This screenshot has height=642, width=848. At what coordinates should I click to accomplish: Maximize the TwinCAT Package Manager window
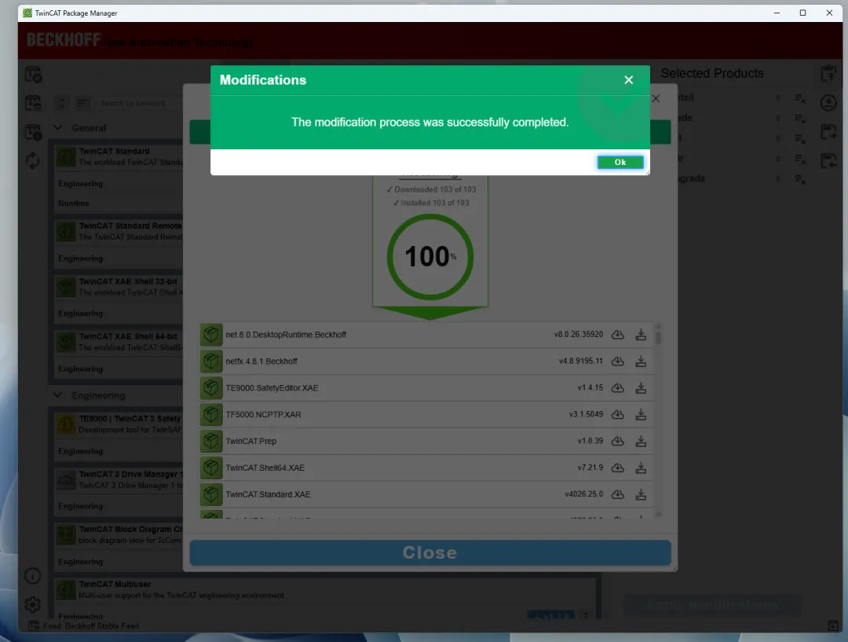point(802,13)
